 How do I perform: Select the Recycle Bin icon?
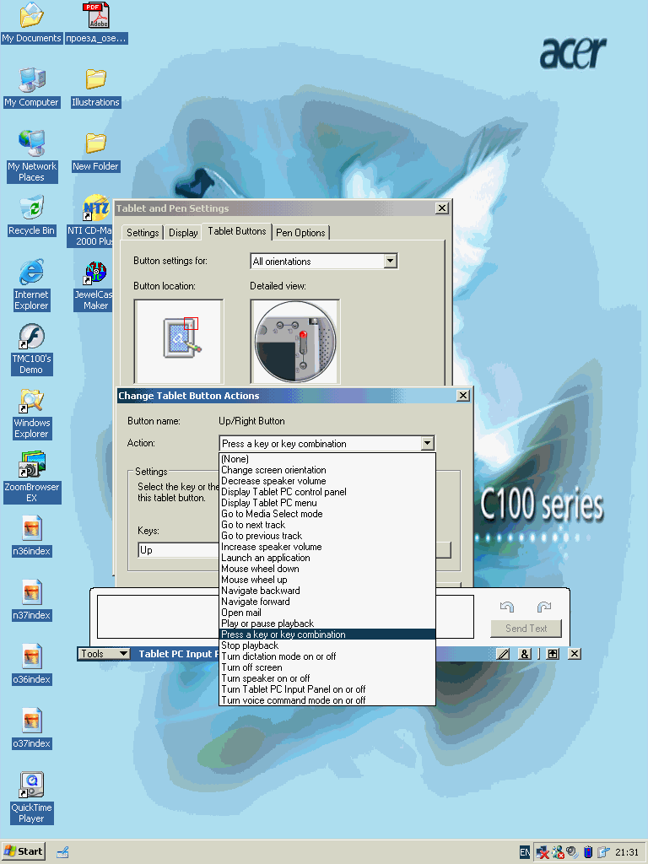tap(31, 208)
